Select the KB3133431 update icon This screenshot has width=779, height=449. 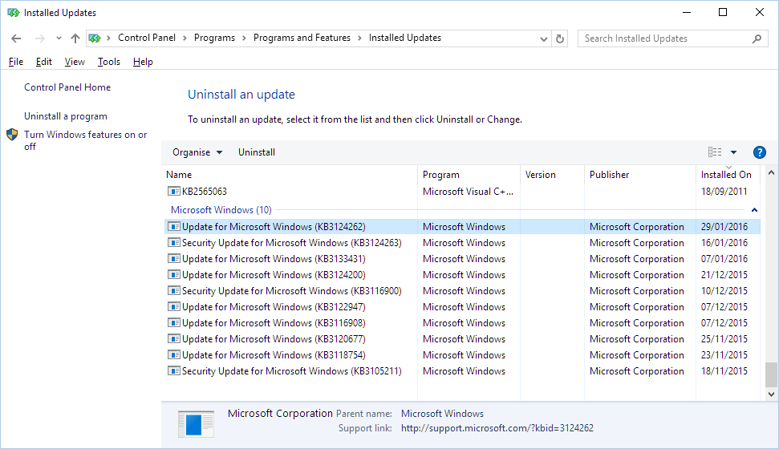(x=173, y=259)
